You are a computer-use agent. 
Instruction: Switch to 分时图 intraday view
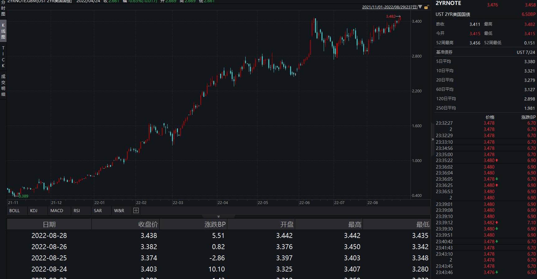point(3,9)
